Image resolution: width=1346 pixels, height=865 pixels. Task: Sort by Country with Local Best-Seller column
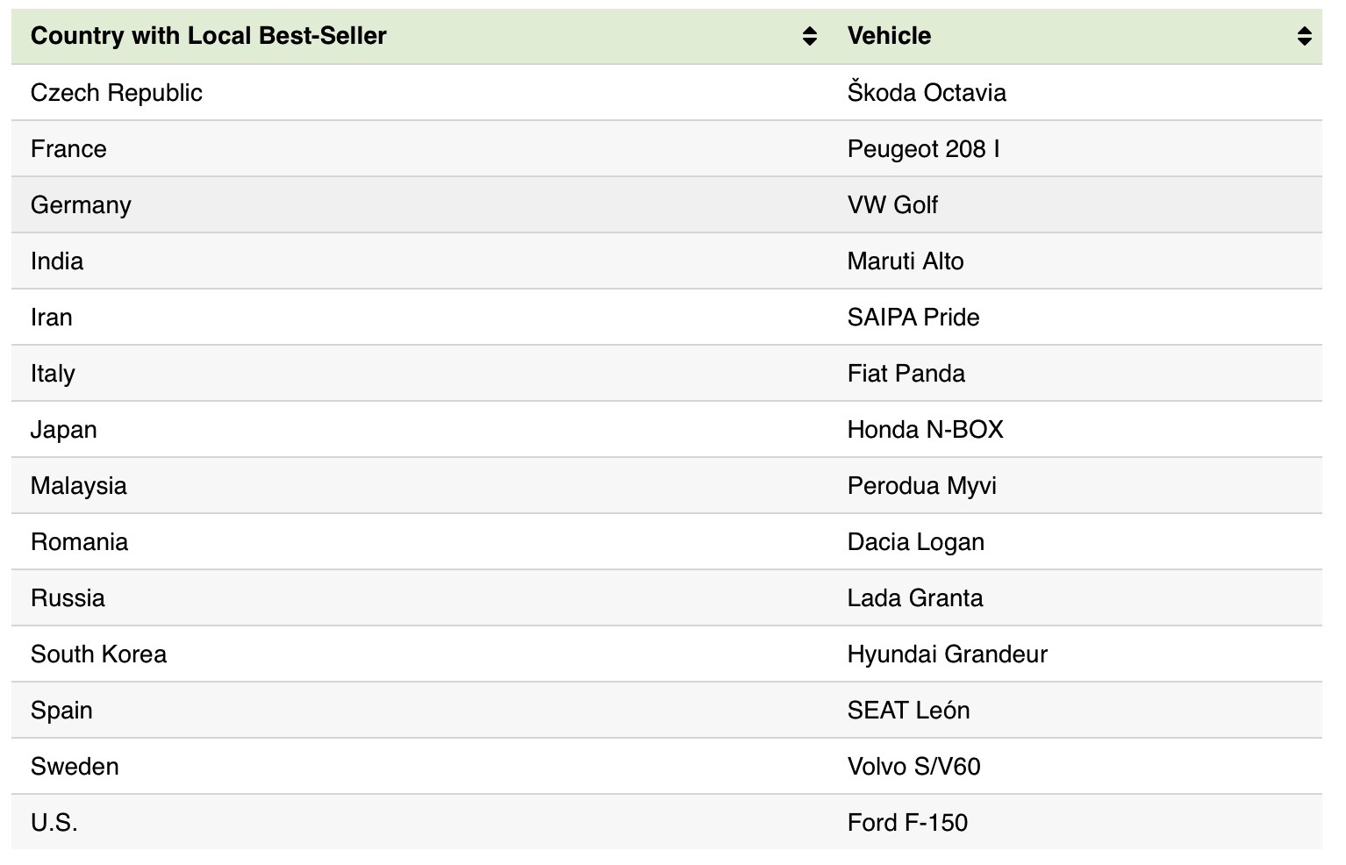(809, 36)
